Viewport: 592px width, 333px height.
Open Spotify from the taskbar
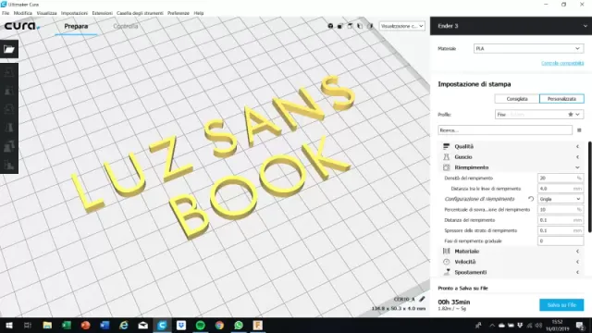click(x=201, y=325)
